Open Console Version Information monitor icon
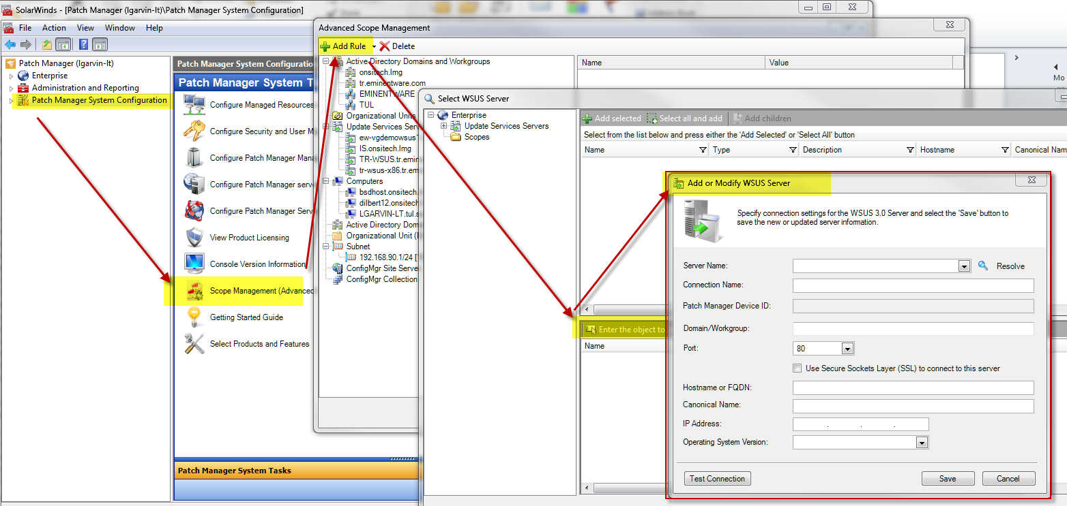The height and width of the screenshot is (506, 1067). pos(194,264)
